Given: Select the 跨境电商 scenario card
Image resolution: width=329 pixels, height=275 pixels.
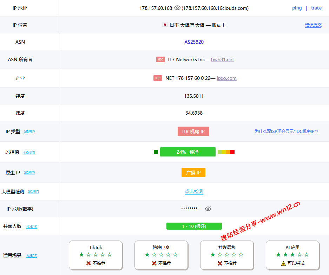Looking at the screenshot, I should click(162, 255).
